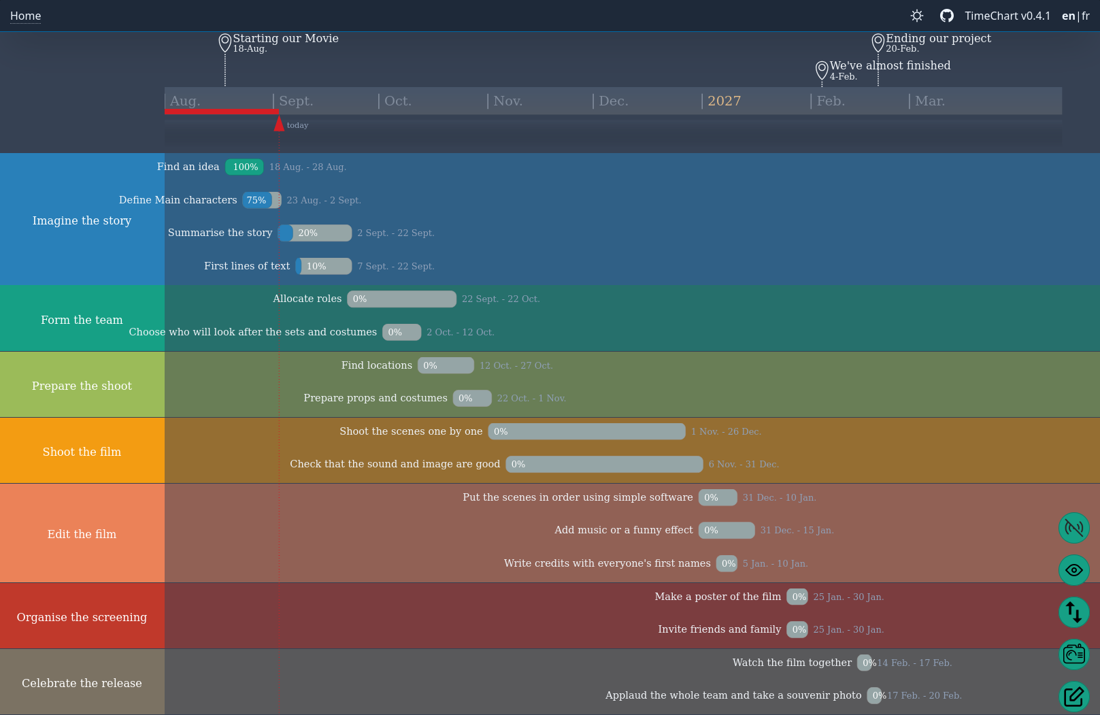Open the TimeChart v0.4.1 link

click(1007, 16)
